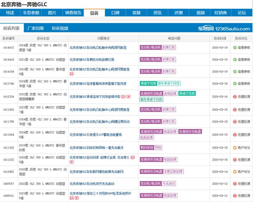Open photo icon for complaint 1612324

tap(123, 97)
